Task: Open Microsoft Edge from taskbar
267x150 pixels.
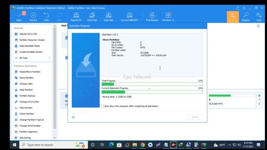Action: (111, 145)
